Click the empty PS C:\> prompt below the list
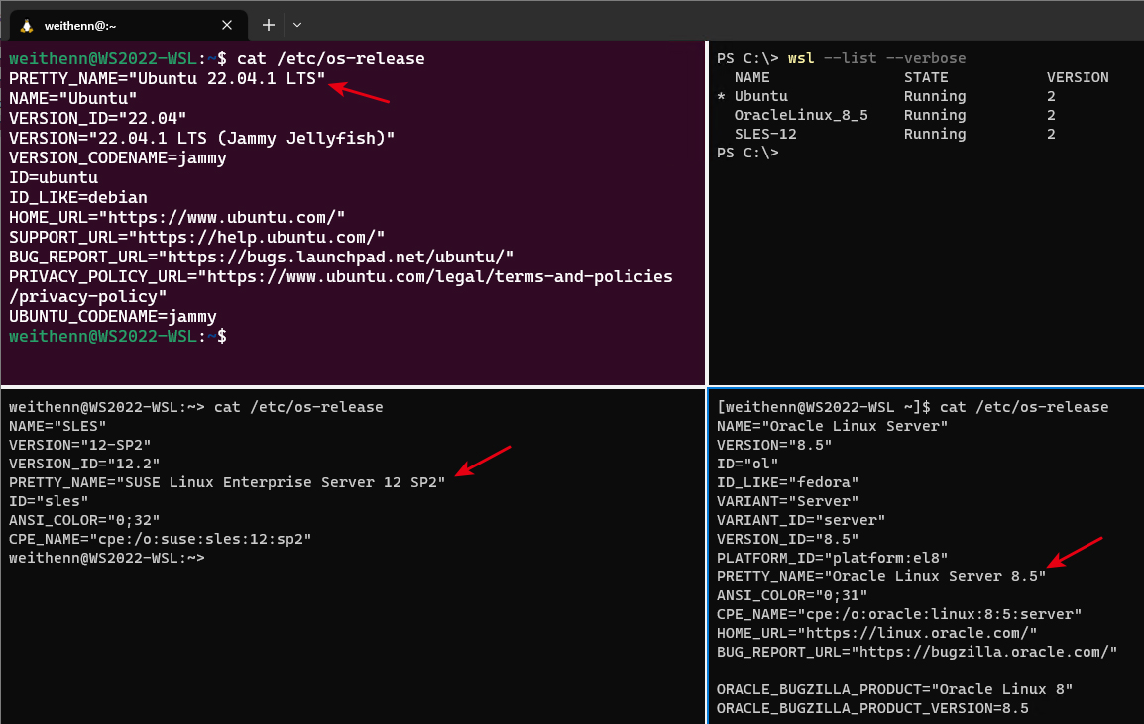The height and width of the screenshot is (724, 1144). coord(747,154)
